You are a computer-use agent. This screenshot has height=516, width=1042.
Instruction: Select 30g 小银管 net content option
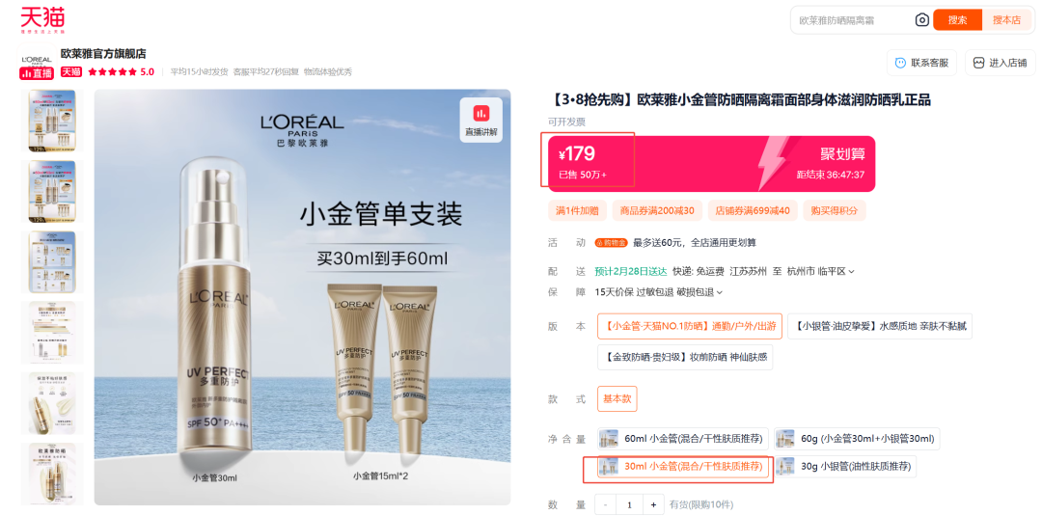click(845, 467)
